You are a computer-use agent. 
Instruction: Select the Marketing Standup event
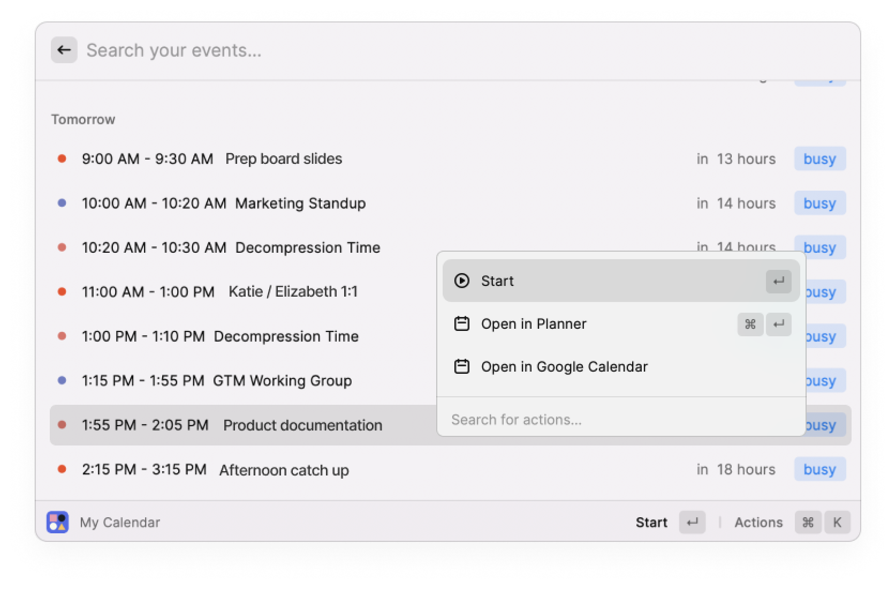point(450,203)
